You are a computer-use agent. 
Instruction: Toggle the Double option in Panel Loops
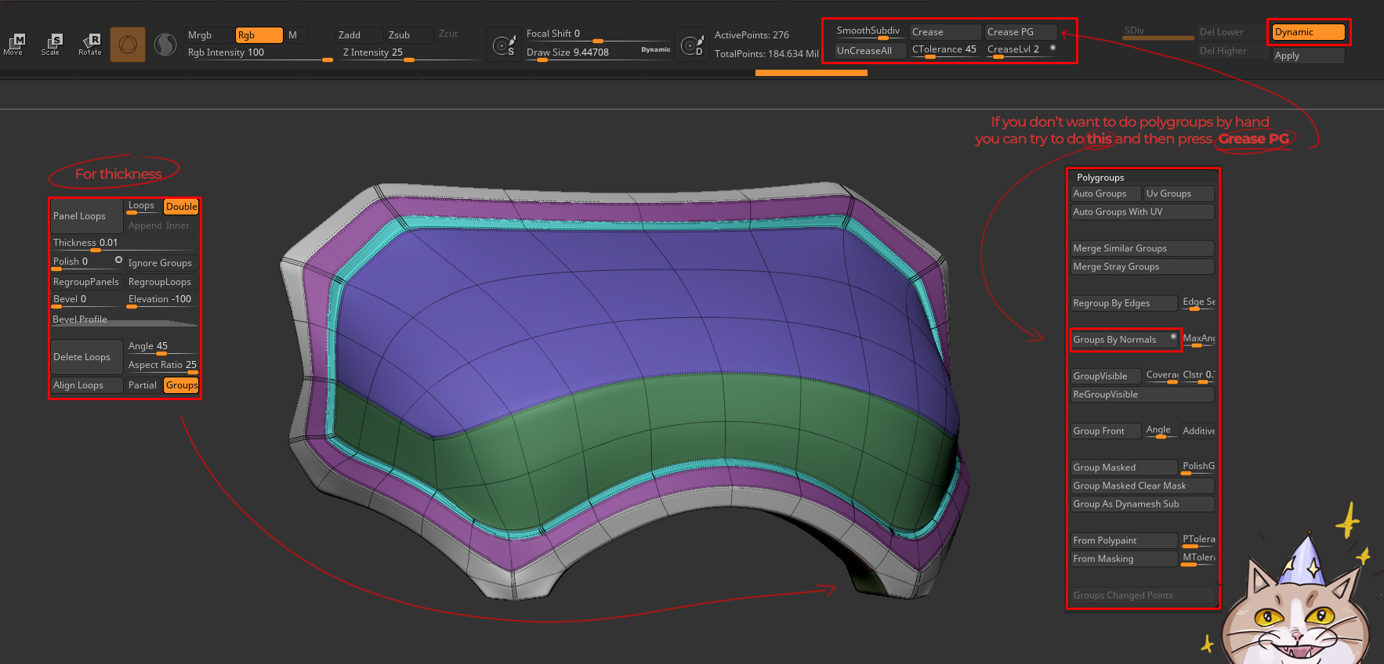[x=181, y=207]
